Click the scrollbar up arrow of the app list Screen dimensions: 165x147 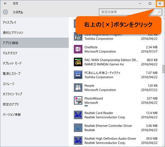coord(163,18)
